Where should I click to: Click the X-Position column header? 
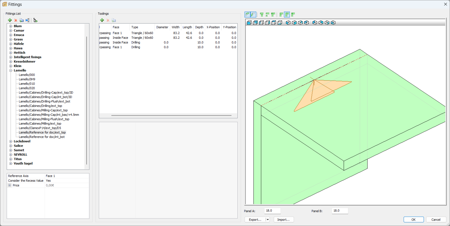pos(213,27)
